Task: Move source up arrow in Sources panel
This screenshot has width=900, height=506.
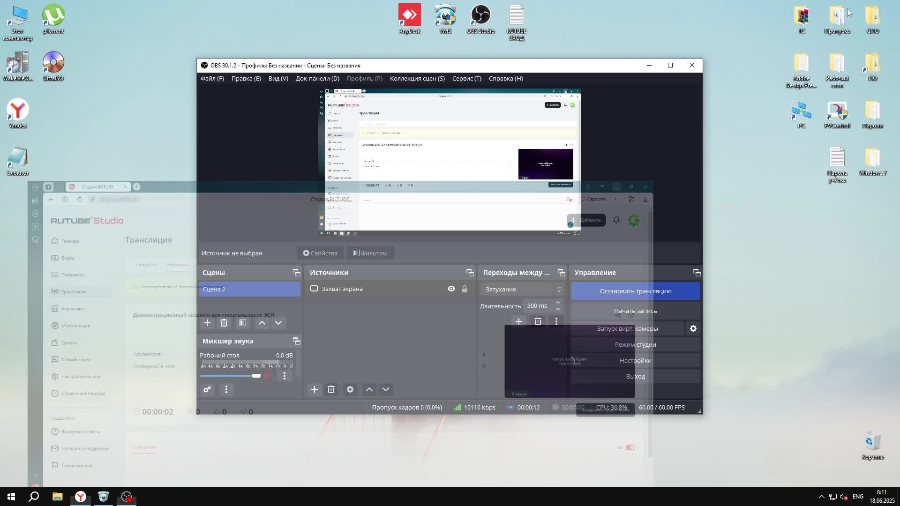Action: [369, 389]
